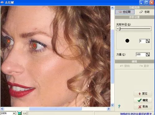Minimize the 去红眼 window
This screenshot has width=155, height=115.
[x=141, y=2]
